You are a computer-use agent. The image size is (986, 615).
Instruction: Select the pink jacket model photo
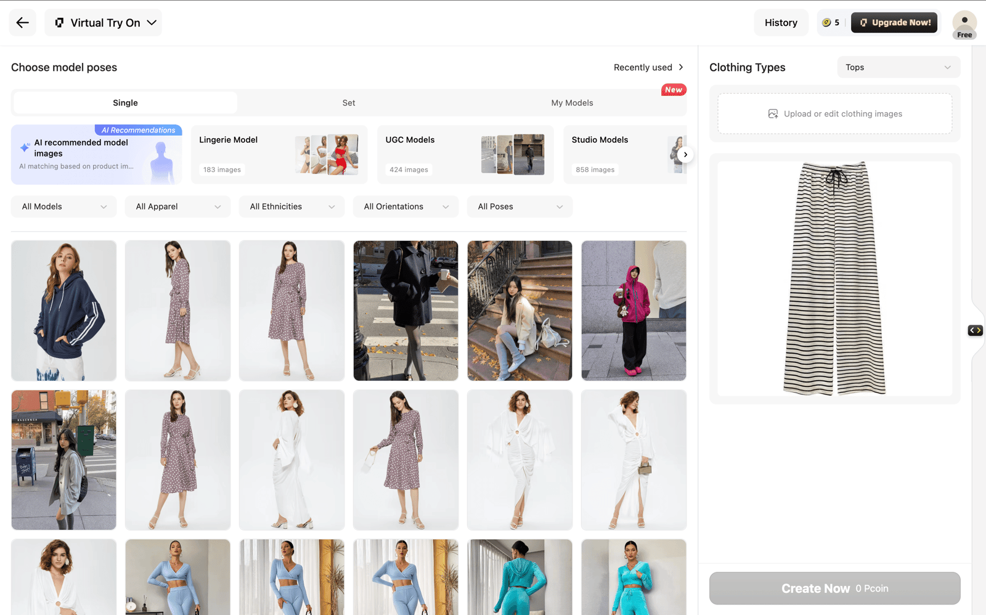tap(634, 311)
